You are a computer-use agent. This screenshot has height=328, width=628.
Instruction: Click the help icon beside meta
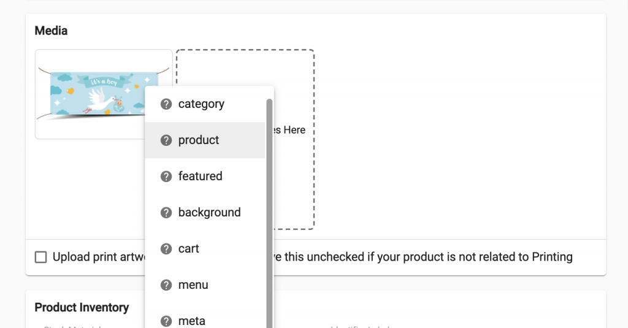[x=166, y=321]
